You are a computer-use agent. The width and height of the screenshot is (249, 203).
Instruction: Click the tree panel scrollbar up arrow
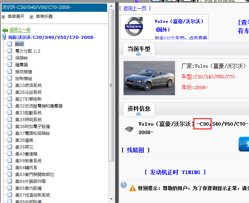(x=111, y=6)
